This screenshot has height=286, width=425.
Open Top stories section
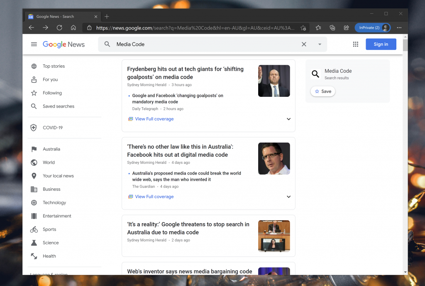click(54, 66)
